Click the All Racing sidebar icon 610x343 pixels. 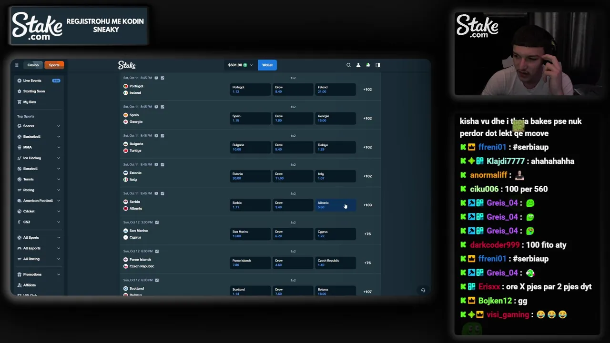(x=20, y=259)
